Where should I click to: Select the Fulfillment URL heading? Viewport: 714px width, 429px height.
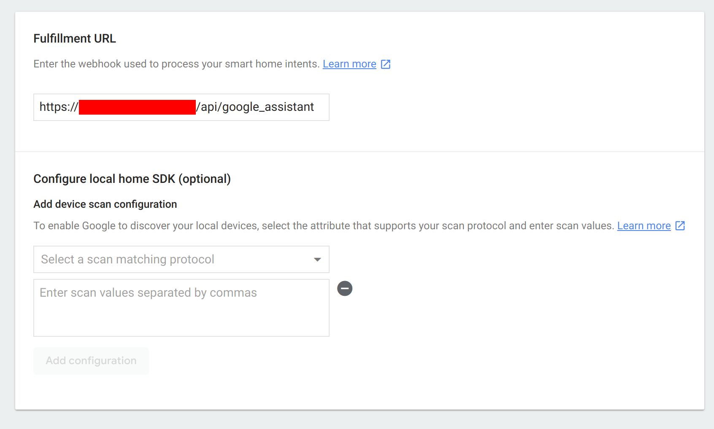coord(74,38)
